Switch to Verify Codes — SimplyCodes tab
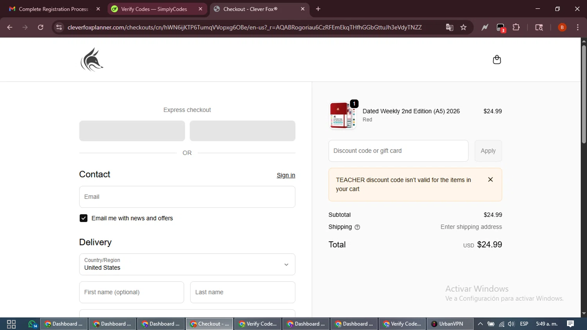This screenshot has width=587, height=330. pos(154,9)
